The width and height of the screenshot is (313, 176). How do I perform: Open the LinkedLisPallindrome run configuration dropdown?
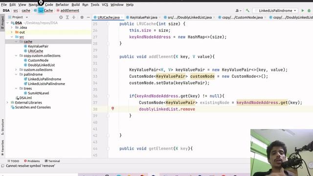(x=275, y=11)
